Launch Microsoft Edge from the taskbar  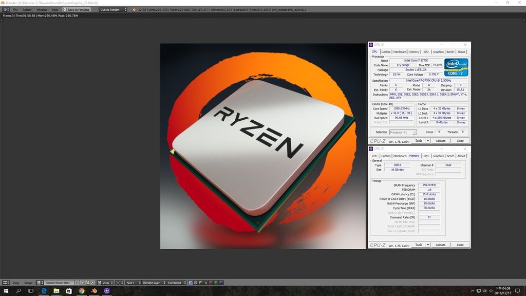[x=44, y=291]
